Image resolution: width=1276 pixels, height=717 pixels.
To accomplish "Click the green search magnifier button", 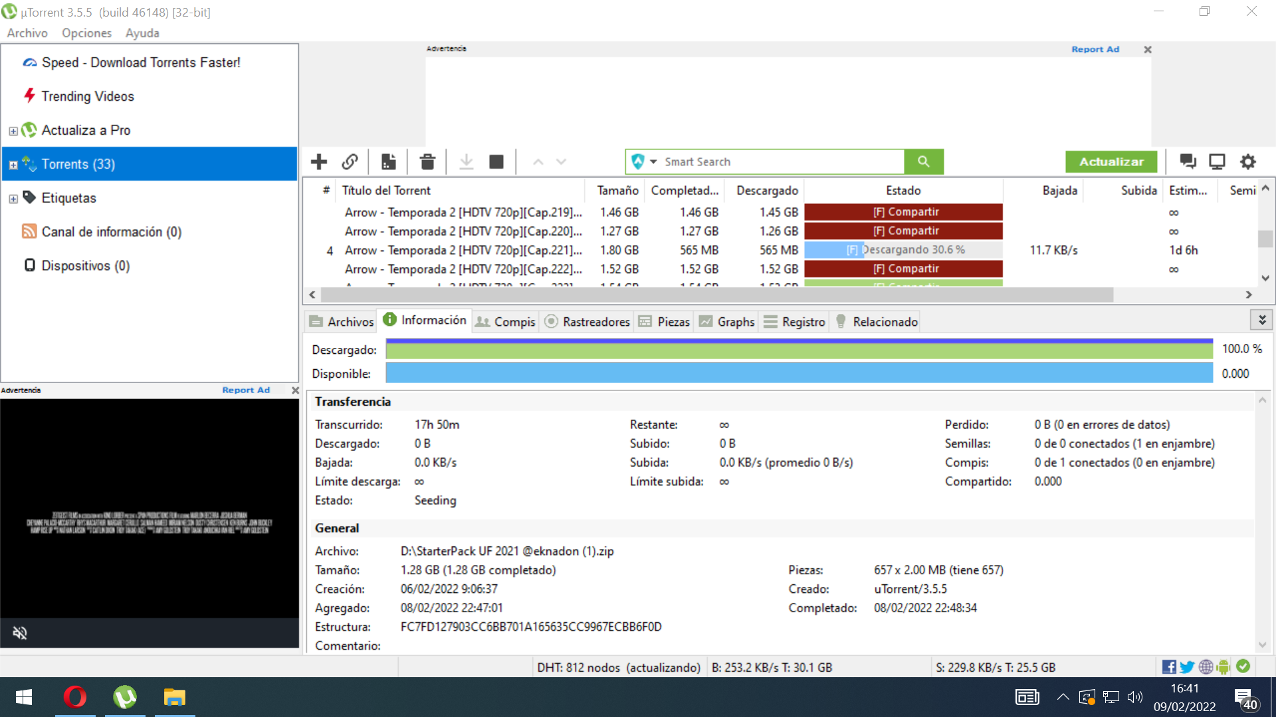I will [924, 161].
